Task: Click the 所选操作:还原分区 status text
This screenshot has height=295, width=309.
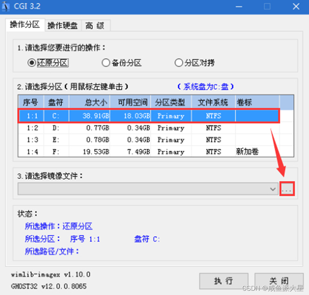Action: pos(59,226)
